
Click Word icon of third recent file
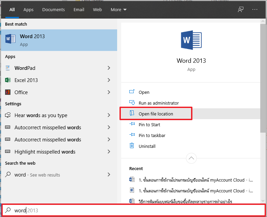(x=132, y=201)
